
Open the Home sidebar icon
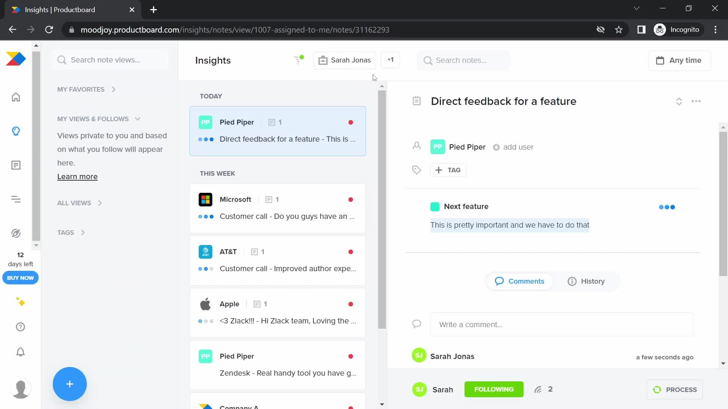[16, 97]
